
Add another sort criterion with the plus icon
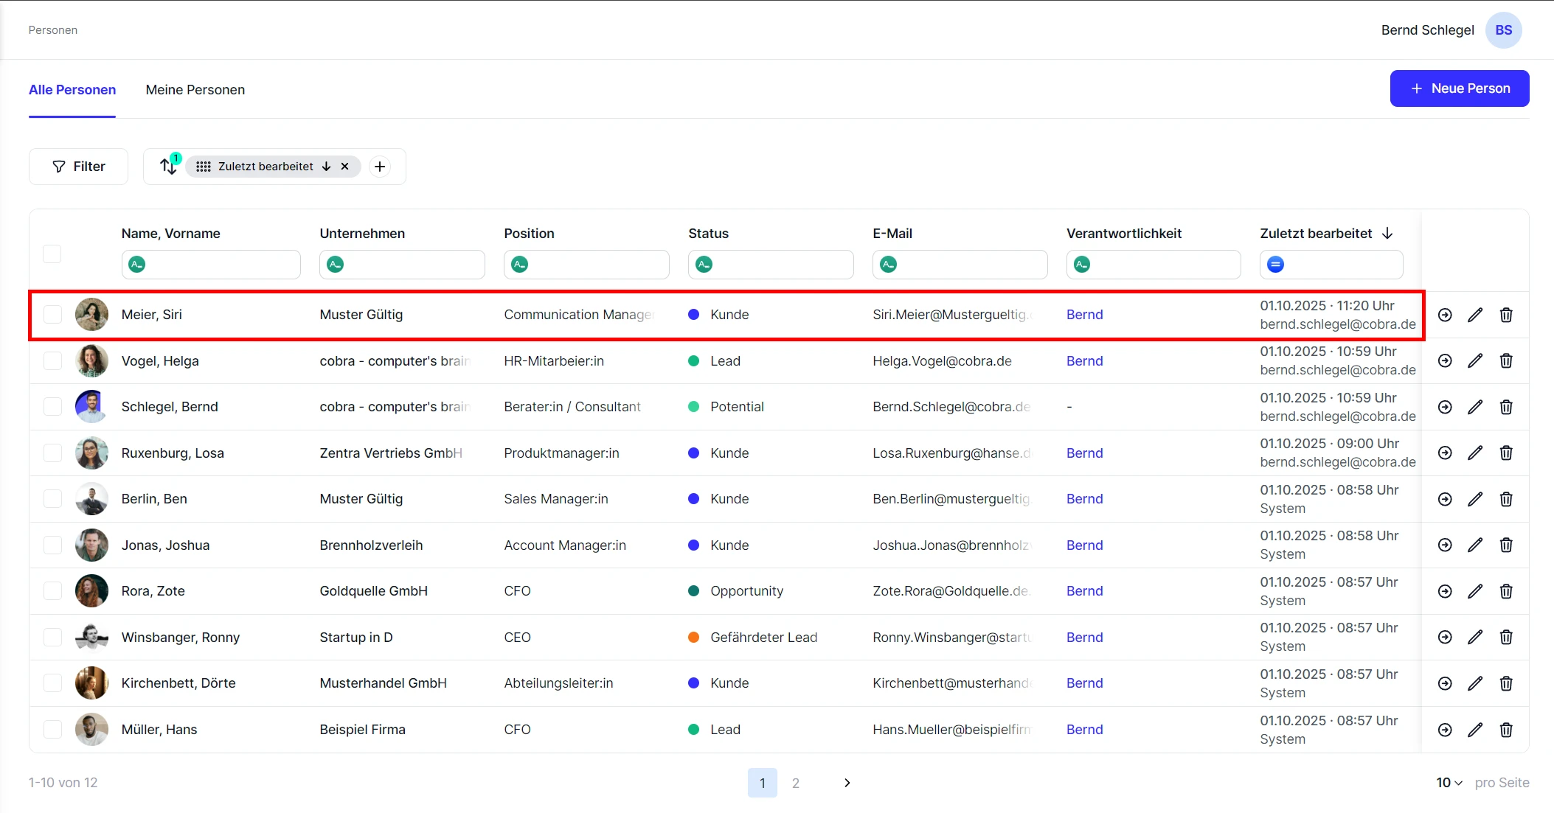[380, 167]
